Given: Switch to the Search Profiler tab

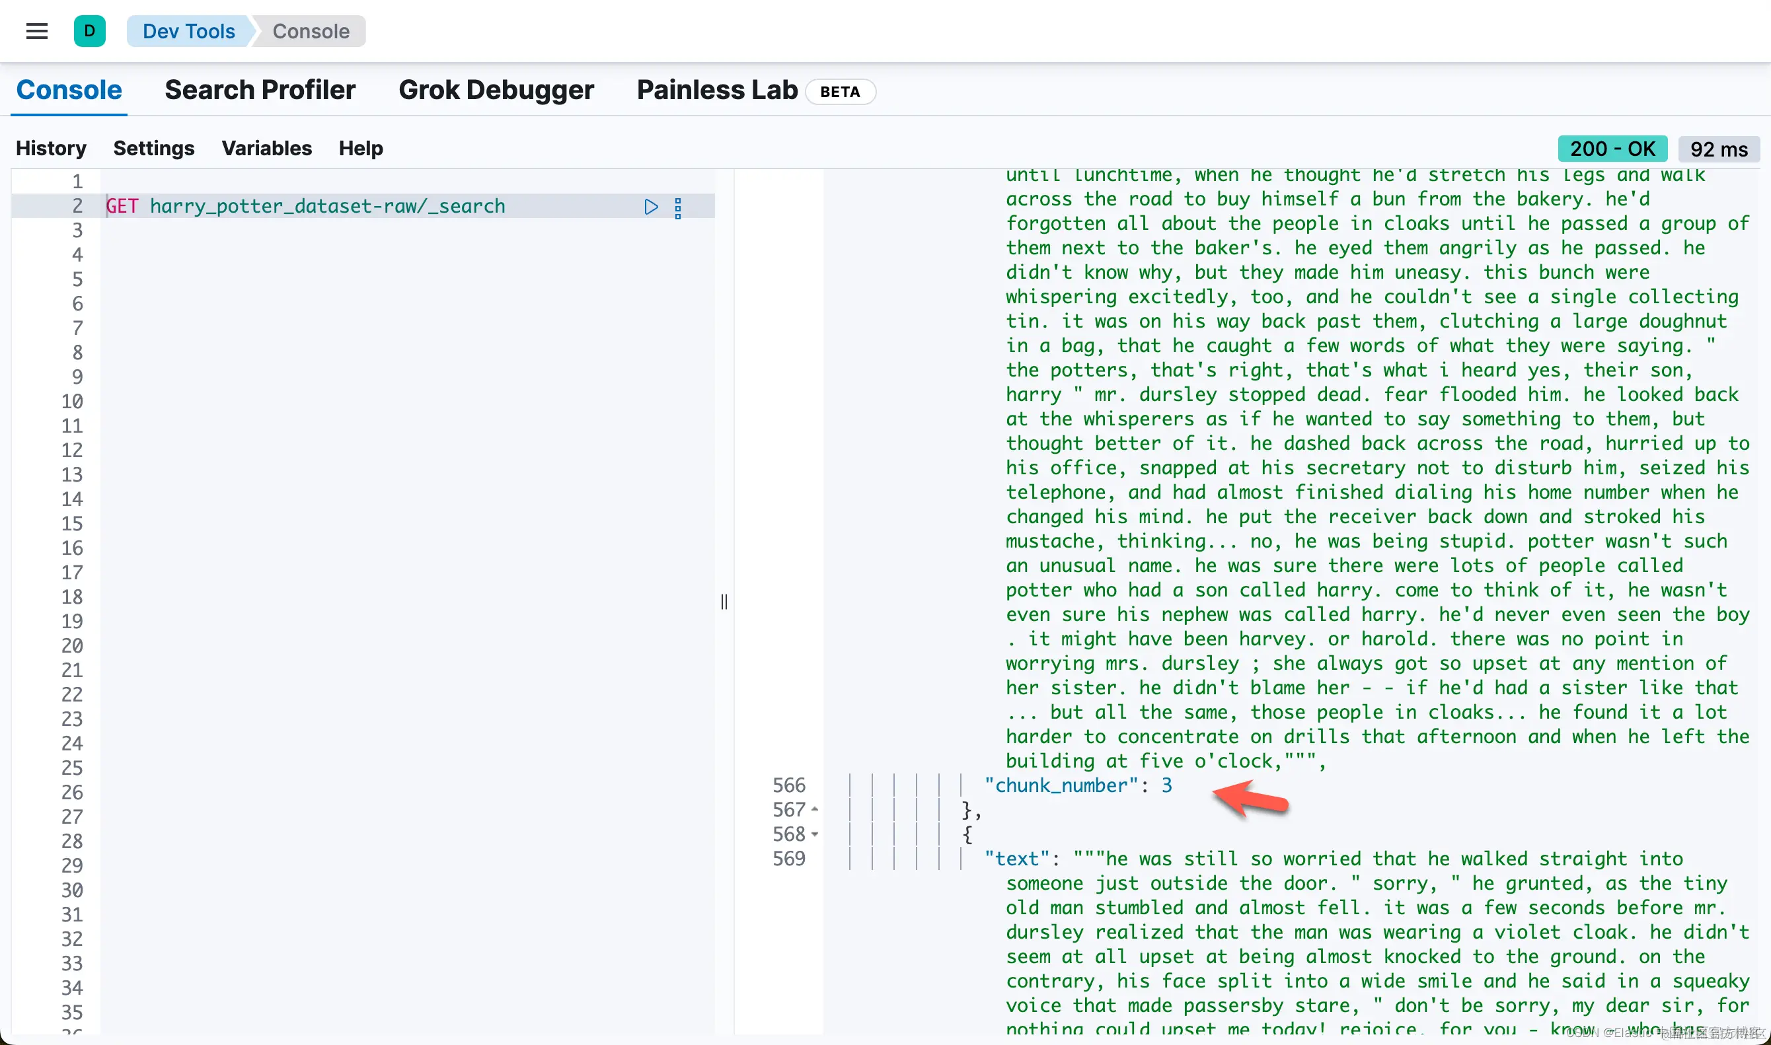Looking at the screenshot, I should click(260, 90).
